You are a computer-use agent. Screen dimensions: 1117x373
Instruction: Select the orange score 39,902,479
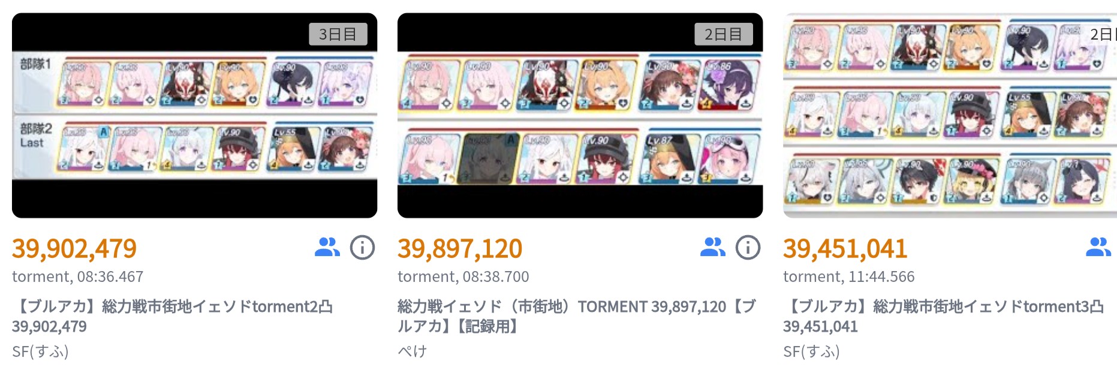pyautogui.click(x=74, y=248)
